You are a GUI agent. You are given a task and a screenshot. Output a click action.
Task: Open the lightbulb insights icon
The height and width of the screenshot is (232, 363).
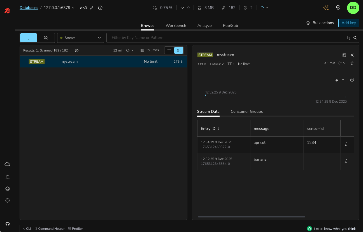[338, 8]
